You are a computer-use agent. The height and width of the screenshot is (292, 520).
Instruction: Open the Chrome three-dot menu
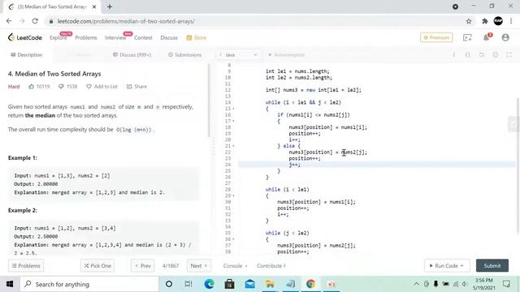[511, 21]
